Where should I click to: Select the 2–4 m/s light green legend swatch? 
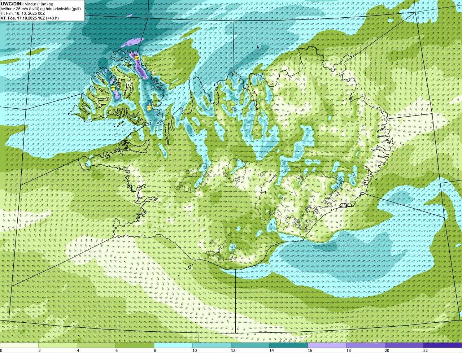[58, 345]
